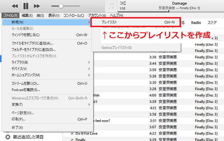Expand the 変換(T) submenu arrow
This screenshot has width=224, height=141.
pos(89,104)
